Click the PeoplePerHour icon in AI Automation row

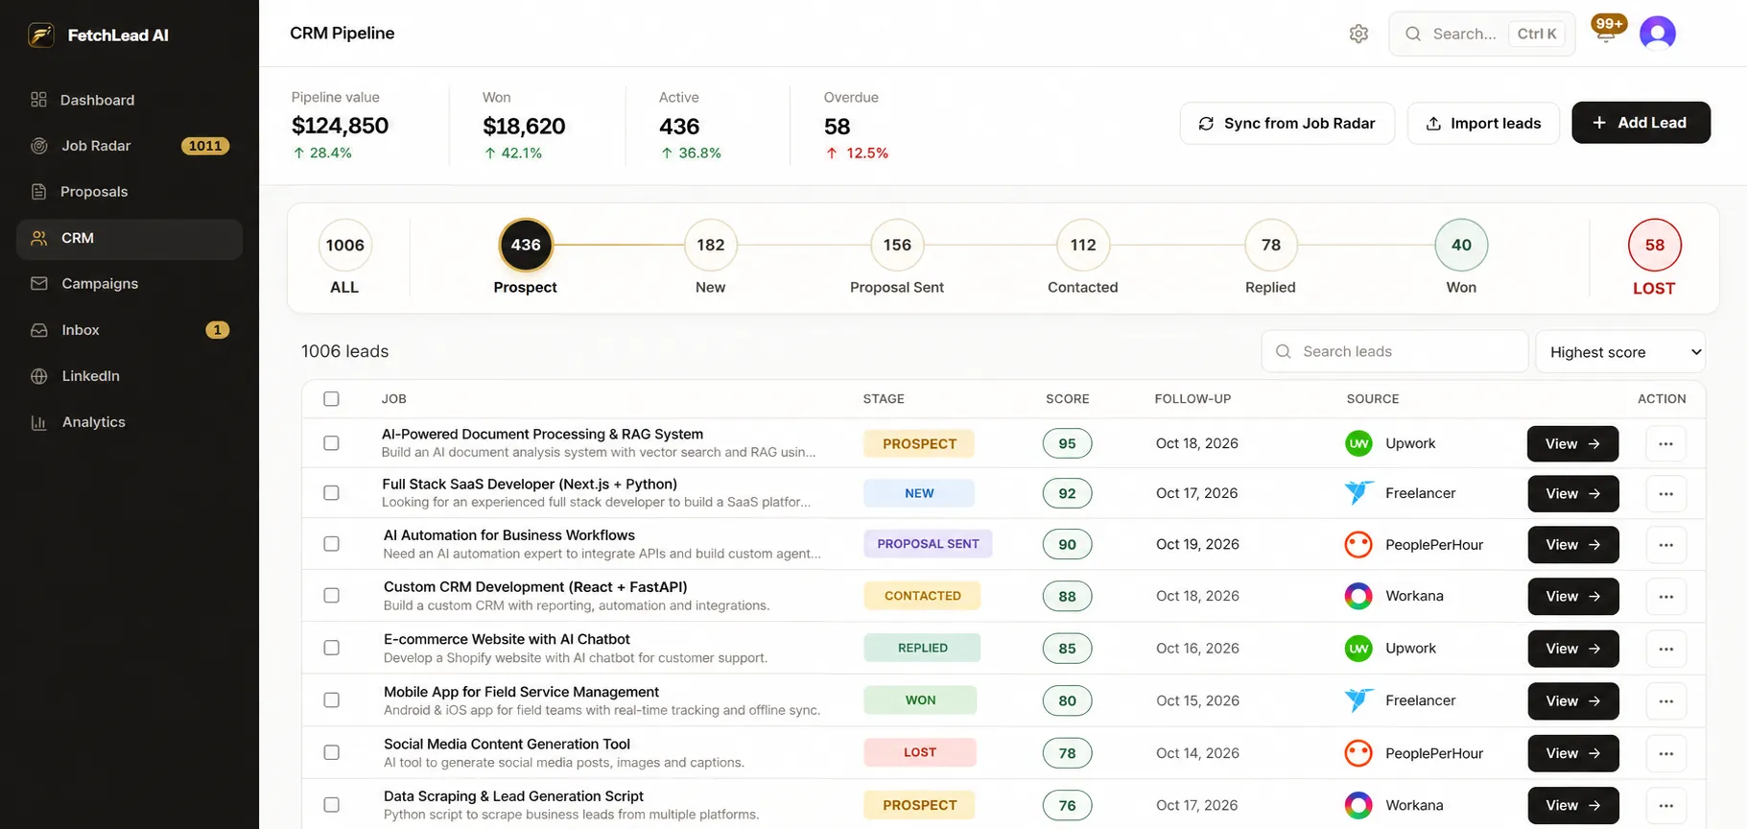tap(1358, 544)
